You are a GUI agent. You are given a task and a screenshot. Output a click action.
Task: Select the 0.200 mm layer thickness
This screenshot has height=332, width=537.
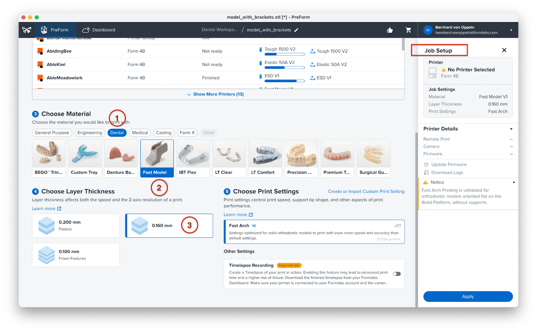pyautogui.click(x=76, y=226)
